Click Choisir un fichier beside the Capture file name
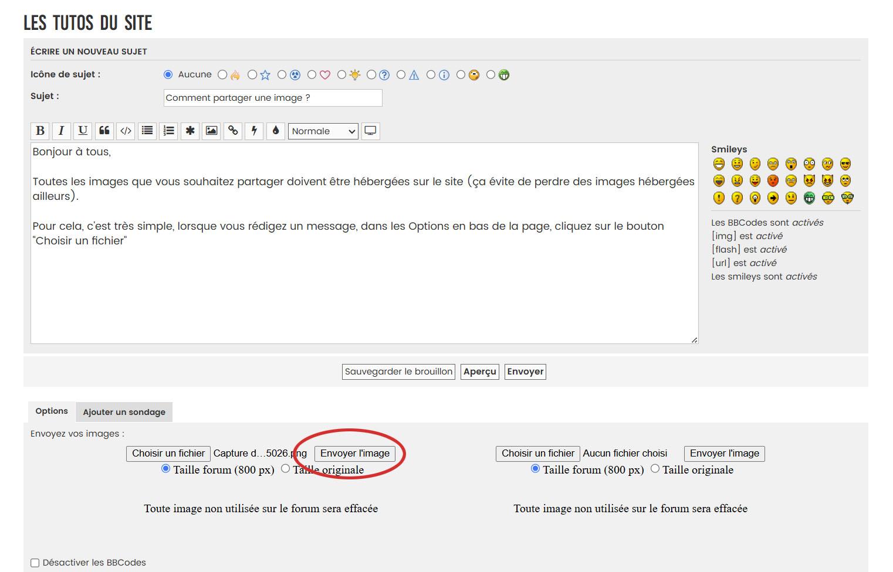The image size is (893, 572). 168,454
